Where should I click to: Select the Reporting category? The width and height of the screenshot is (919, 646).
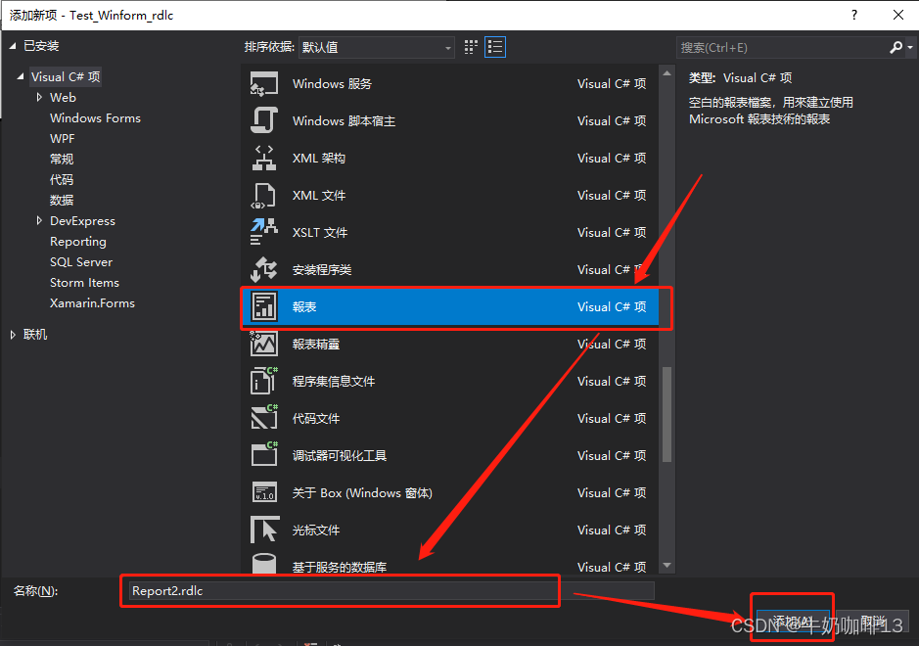[x=78, y=242]
